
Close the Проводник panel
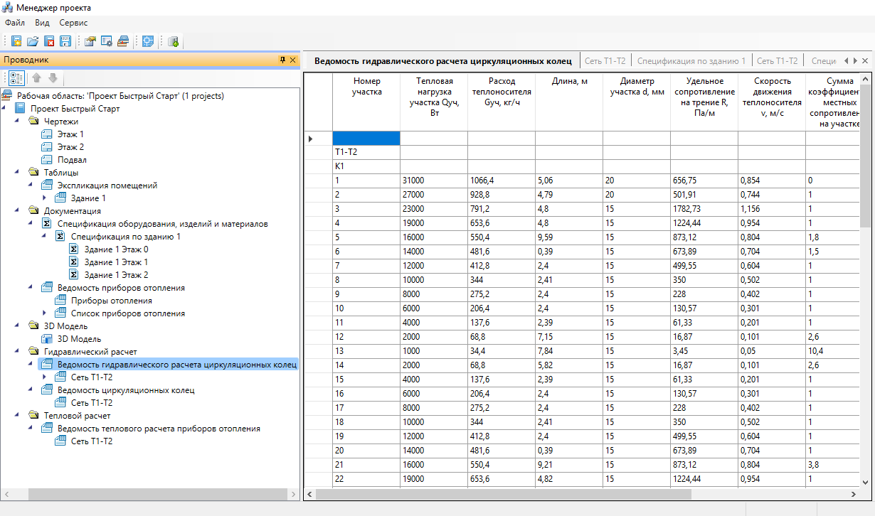click(292, 60)
